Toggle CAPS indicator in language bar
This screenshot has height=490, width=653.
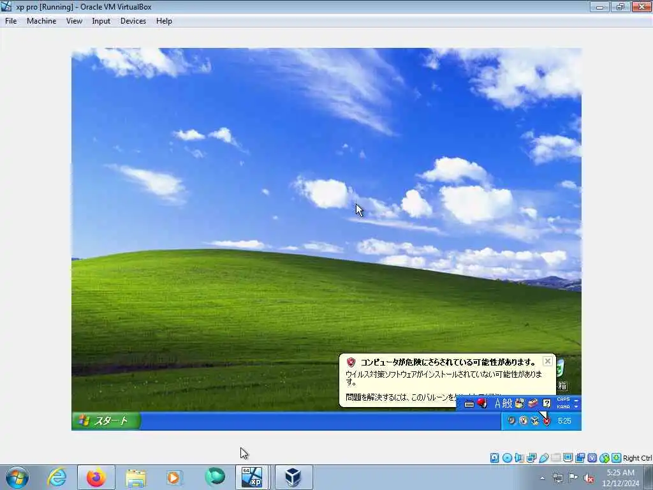(x=563, y=399)
